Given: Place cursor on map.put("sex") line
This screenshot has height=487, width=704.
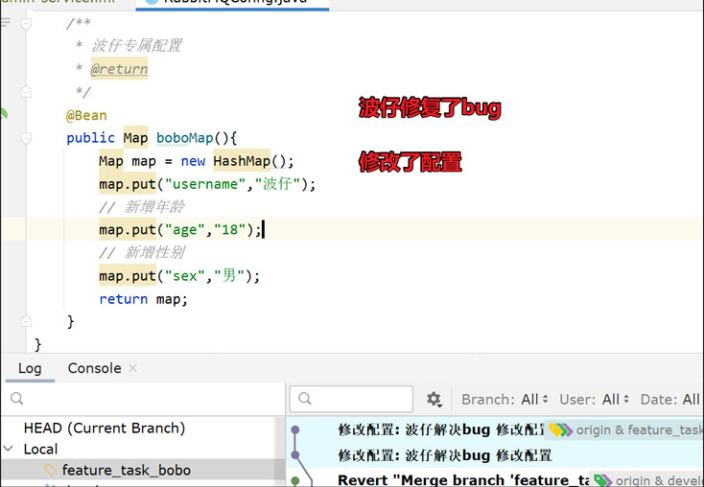Looking at the screenshot, I should click(179, 275).
